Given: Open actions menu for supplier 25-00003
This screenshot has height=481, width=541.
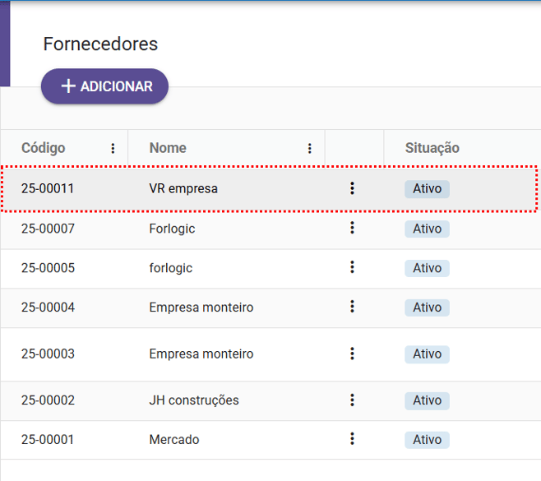Looking at the screenshot, I should tap(352, 354).
